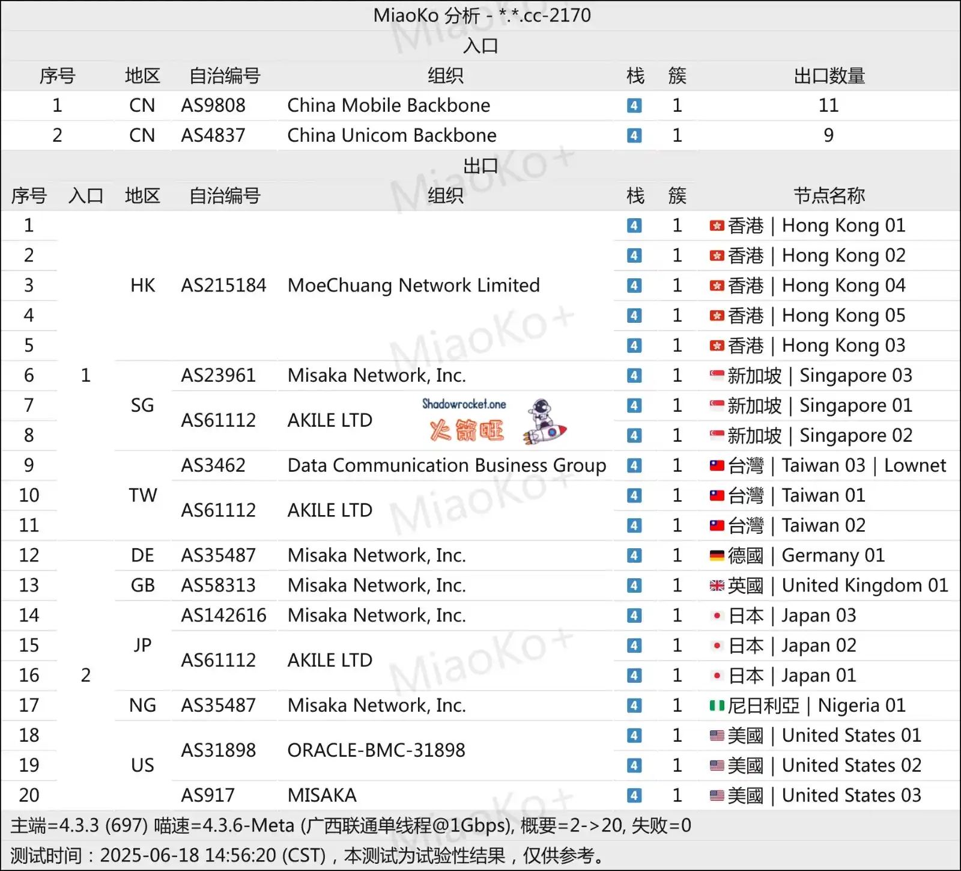The height and width of the screenshot is (871, 961).
Task: Click the Singapore flag icon beside Singapore 02
Action: pyautogui.click(x=717, y=436)
